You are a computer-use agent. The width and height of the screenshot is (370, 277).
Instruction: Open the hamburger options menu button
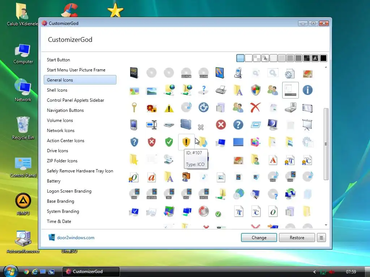pos(321,237)
